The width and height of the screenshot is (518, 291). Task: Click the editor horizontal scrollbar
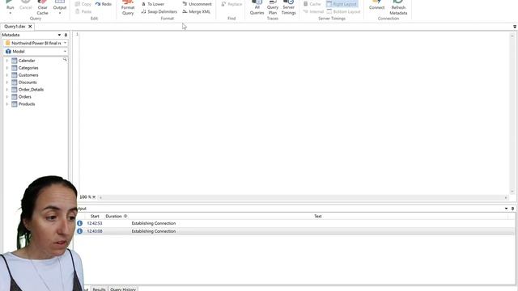(303, 197)
